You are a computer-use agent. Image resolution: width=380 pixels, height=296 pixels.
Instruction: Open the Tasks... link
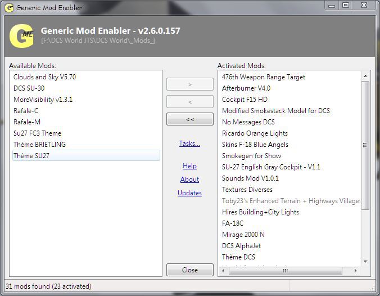(x=189, y=143)
